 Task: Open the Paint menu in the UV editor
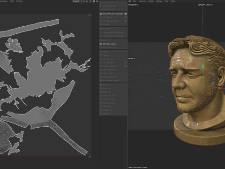click(x=12, y=1)
